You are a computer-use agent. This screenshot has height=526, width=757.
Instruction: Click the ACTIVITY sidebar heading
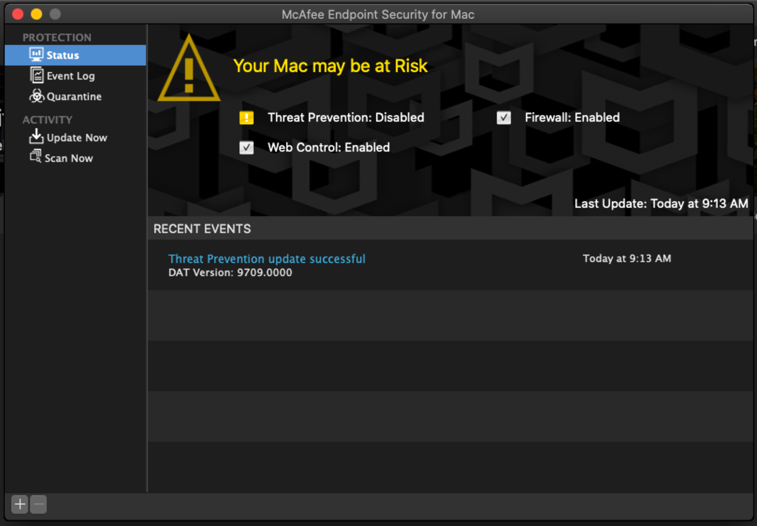(47, 120)
